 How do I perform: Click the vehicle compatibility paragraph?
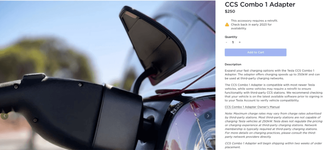pyautogui.click(x=274, y=93)
